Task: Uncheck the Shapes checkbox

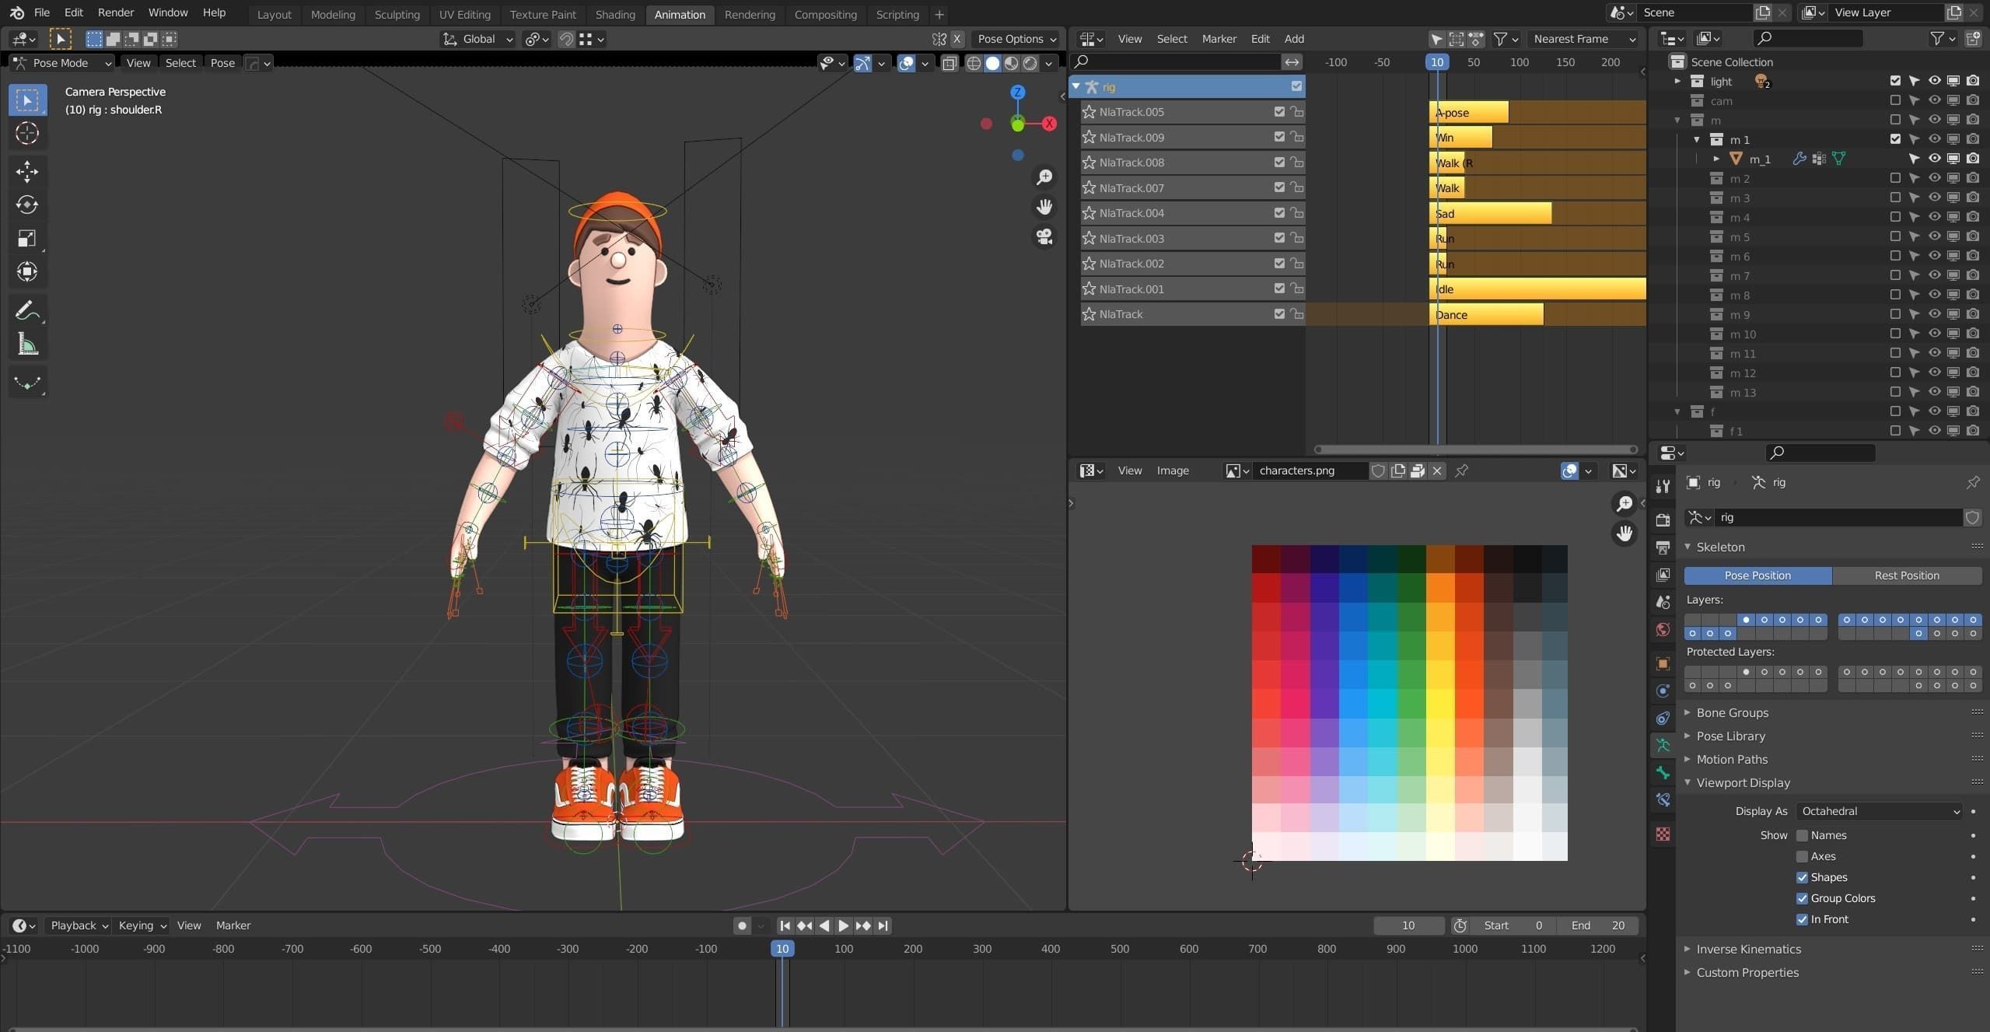Action: 1802,877
